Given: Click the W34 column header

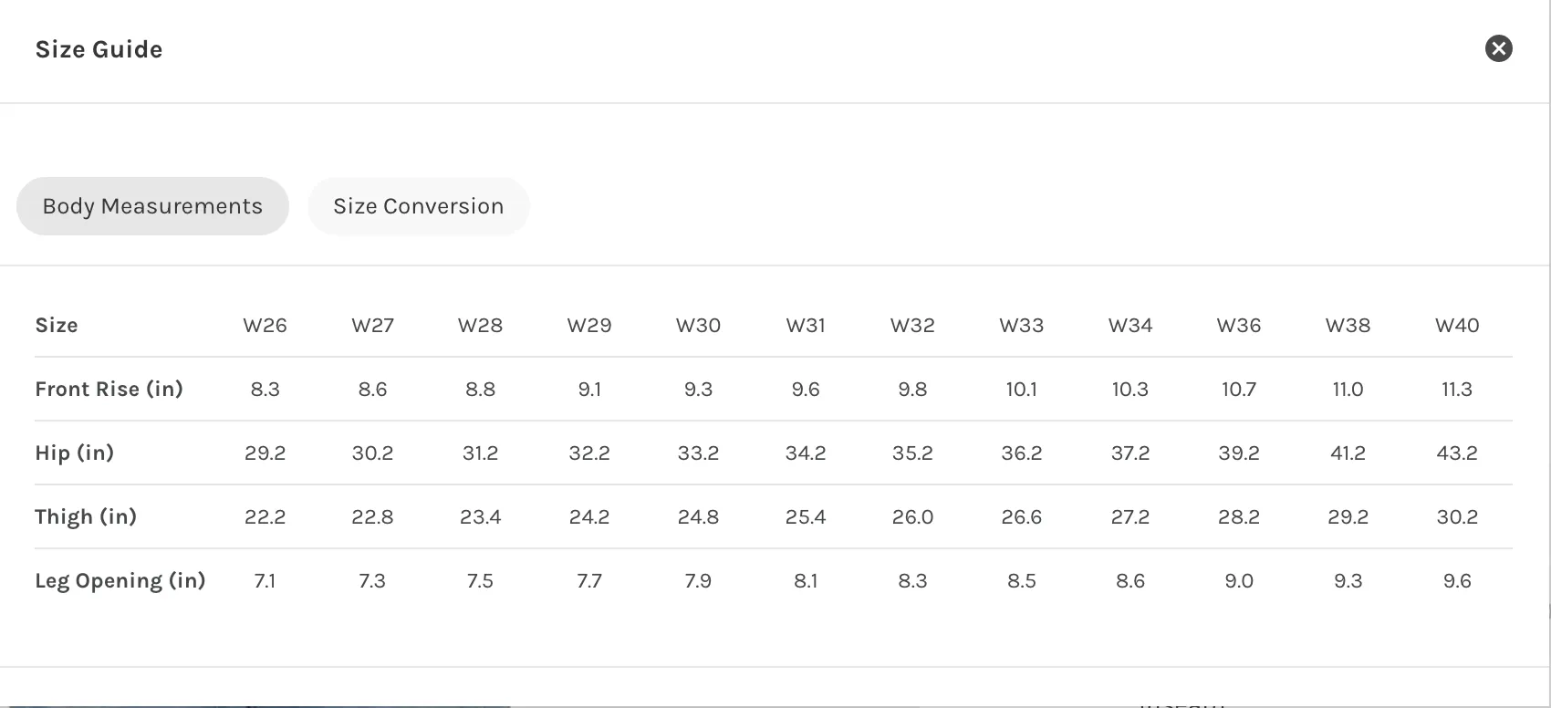Looking at the screenshot, I should (1130, 326).
